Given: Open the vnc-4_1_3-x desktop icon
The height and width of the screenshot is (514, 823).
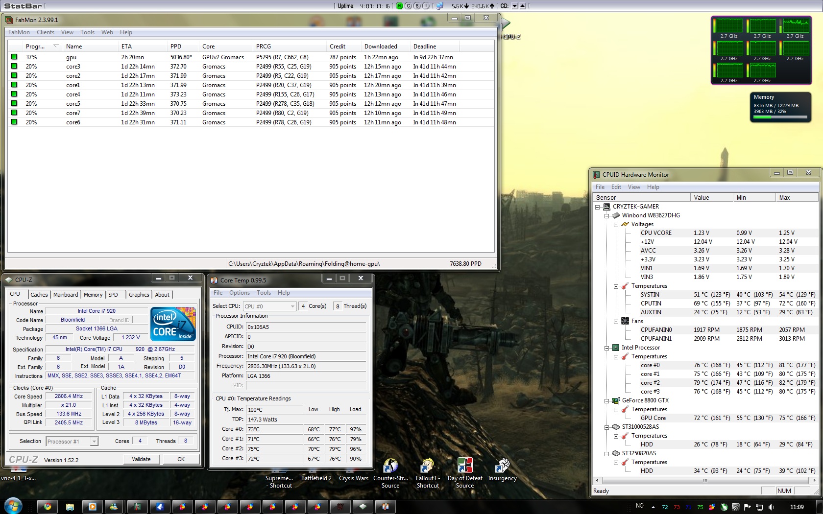Looking at the screenshot, I should pyautogui.click(x=19, y=478).
